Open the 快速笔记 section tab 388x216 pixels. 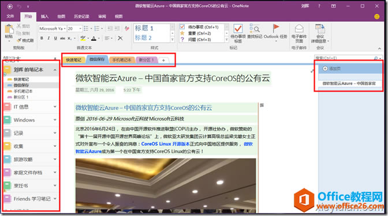coord(74,60)
